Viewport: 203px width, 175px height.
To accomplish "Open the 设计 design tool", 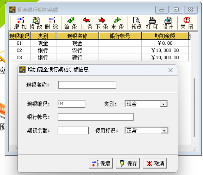I will [168, 23].
